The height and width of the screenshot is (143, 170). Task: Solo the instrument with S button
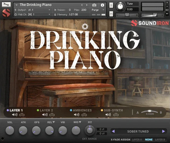point(111,5)
